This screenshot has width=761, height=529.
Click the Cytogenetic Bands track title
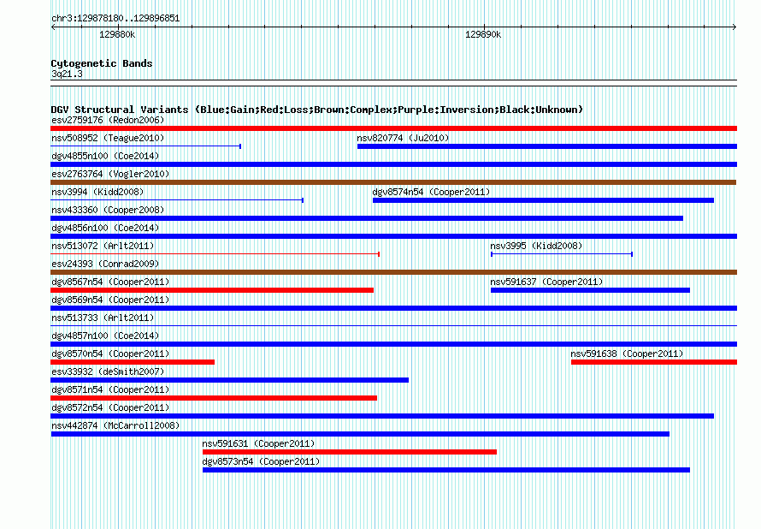[x=102, y=63]
